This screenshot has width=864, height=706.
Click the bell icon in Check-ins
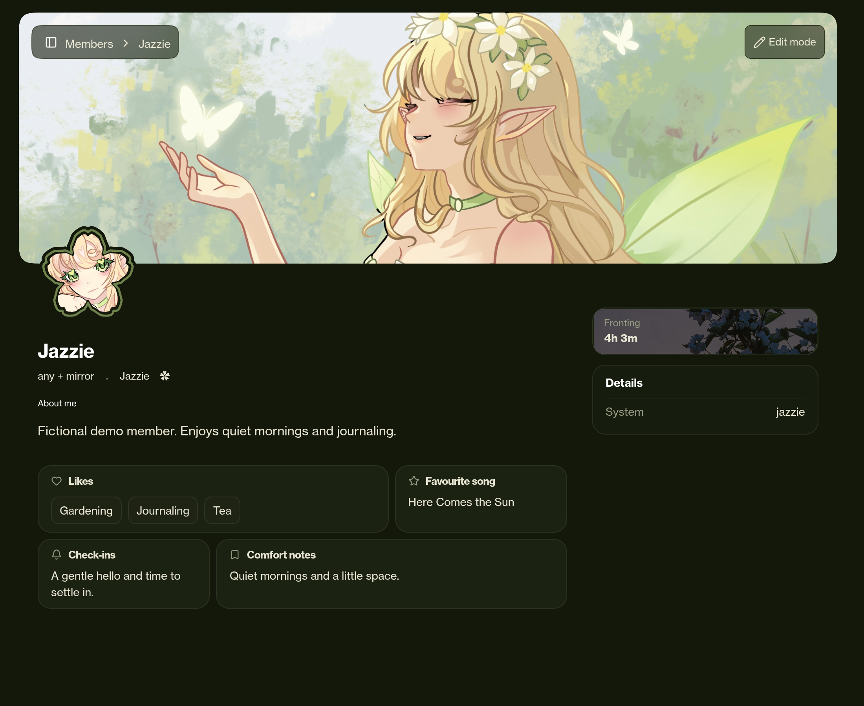pyautogui.click(x=57, y=555)
